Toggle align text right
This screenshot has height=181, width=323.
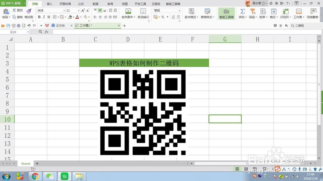coord(105,17)
